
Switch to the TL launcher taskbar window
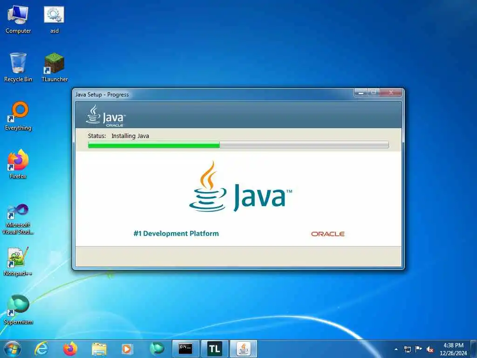click(214, 349)
